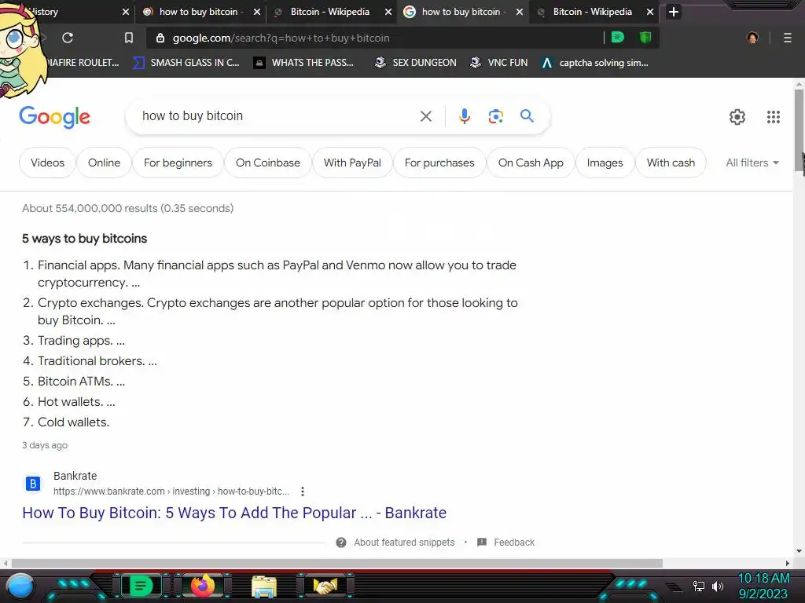Viewport: 805px width, 603px height.
Task: Open the VNC FUN bookmark
Action: click(x=499, y=63)
